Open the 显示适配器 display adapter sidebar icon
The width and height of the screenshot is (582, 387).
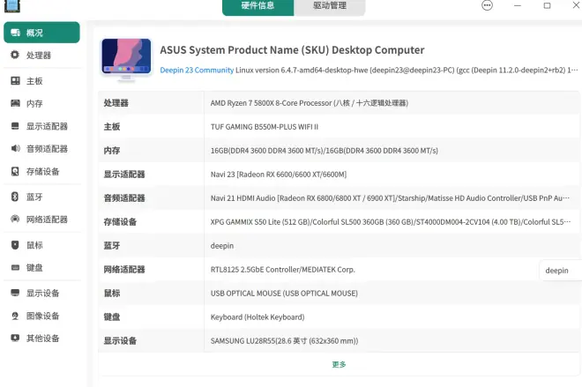point(15,126)
